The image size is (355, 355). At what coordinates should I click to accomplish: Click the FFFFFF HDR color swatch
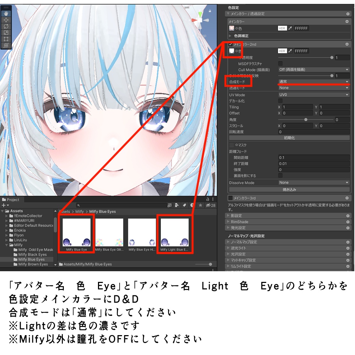pyautogui.click(x=301, y=28)
